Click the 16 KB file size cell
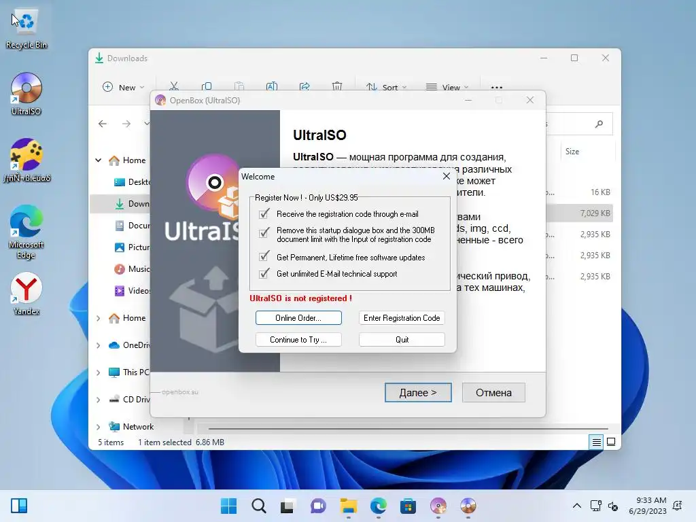 [x=600, y=192]
